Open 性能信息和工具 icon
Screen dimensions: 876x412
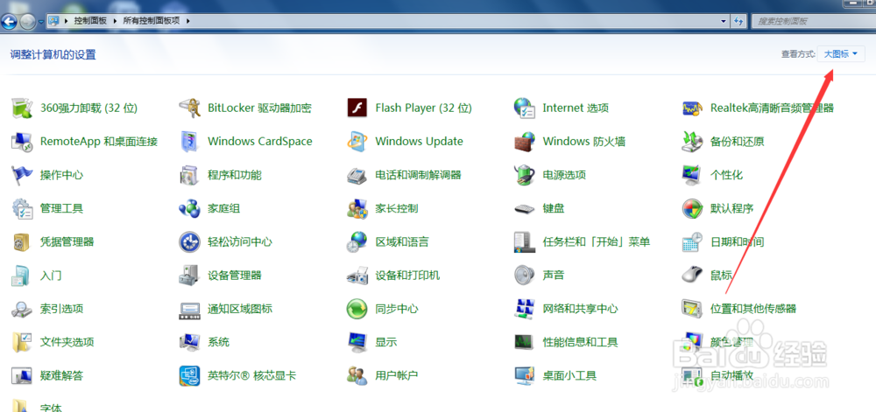(x=525, y=342)
